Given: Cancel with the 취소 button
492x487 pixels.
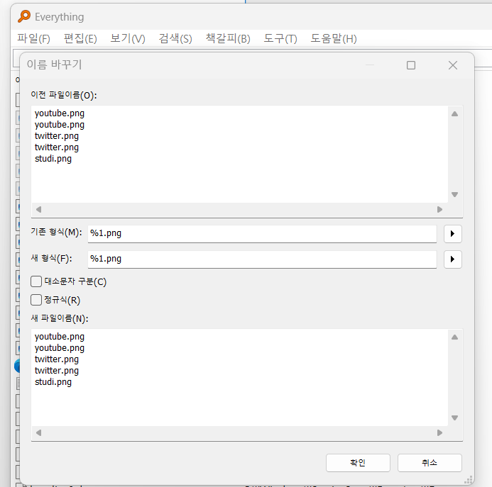Looking at the screenshot, I should click(430, 463).
